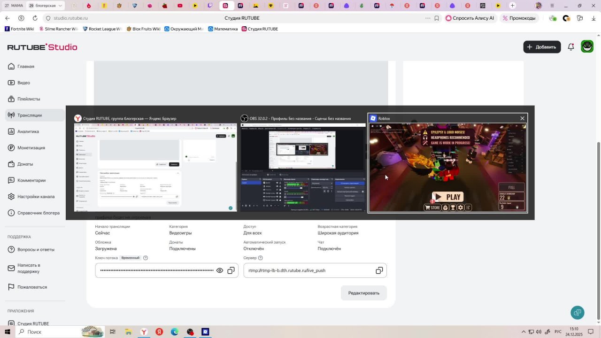Open the Главная section in the sidebar

point(35,67)
